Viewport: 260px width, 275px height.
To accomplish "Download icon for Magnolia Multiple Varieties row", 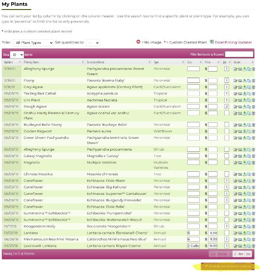I will 244,163.
